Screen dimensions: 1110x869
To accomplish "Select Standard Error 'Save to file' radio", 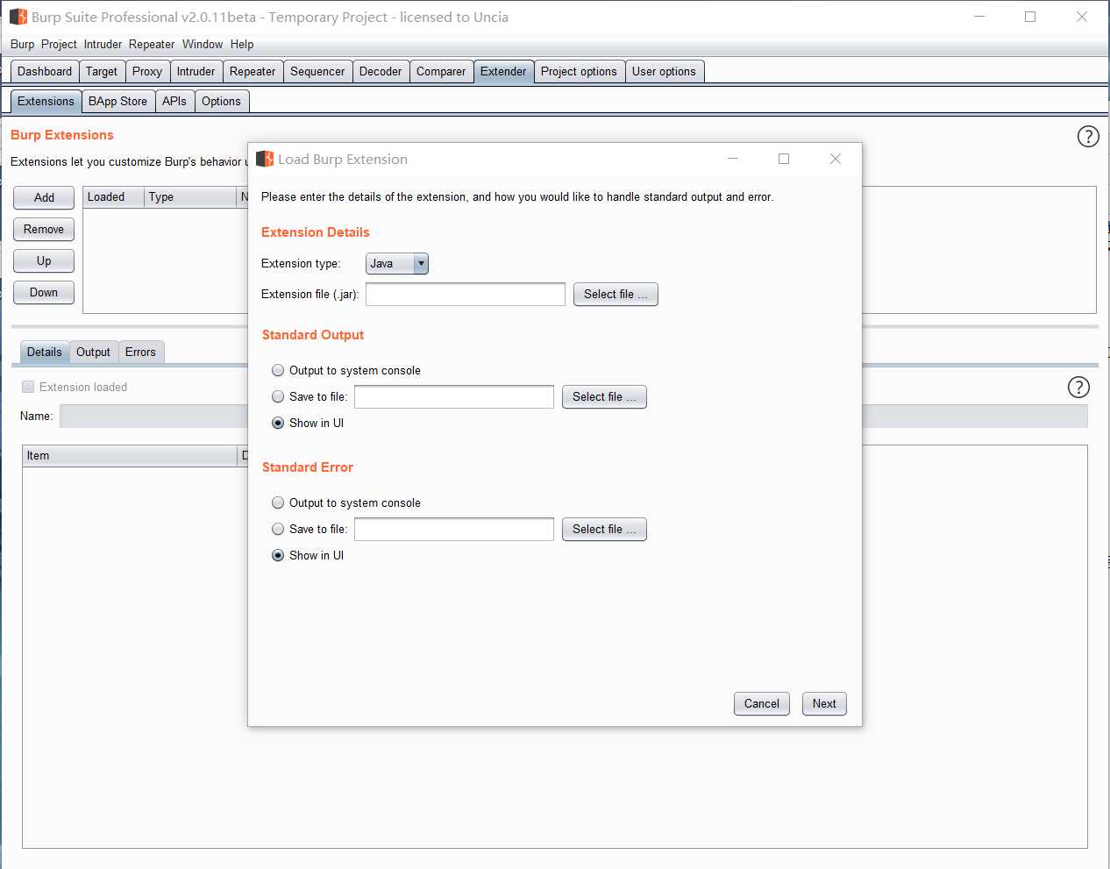I will point(278,529).
